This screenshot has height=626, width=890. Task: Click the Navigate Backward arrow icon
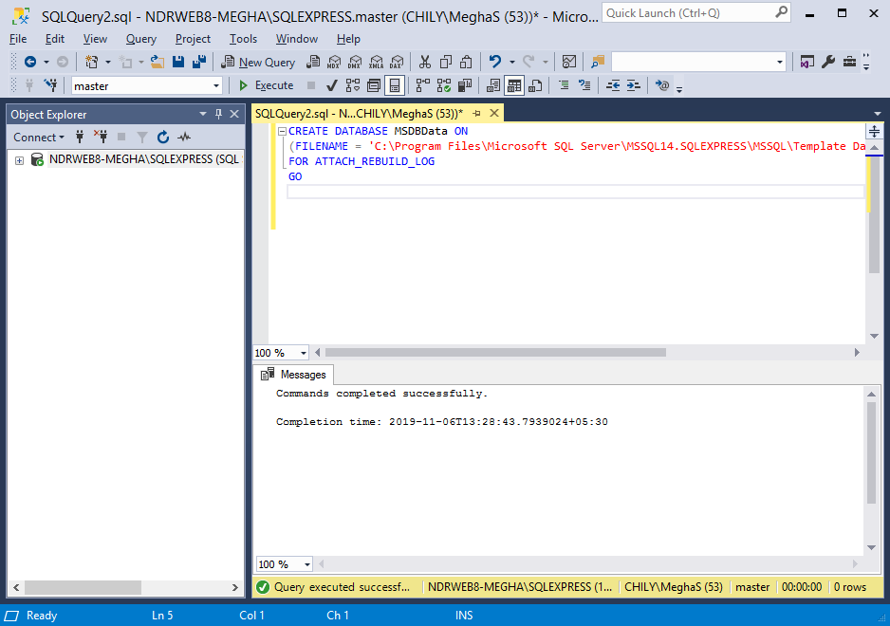click(x=30, y=62)
